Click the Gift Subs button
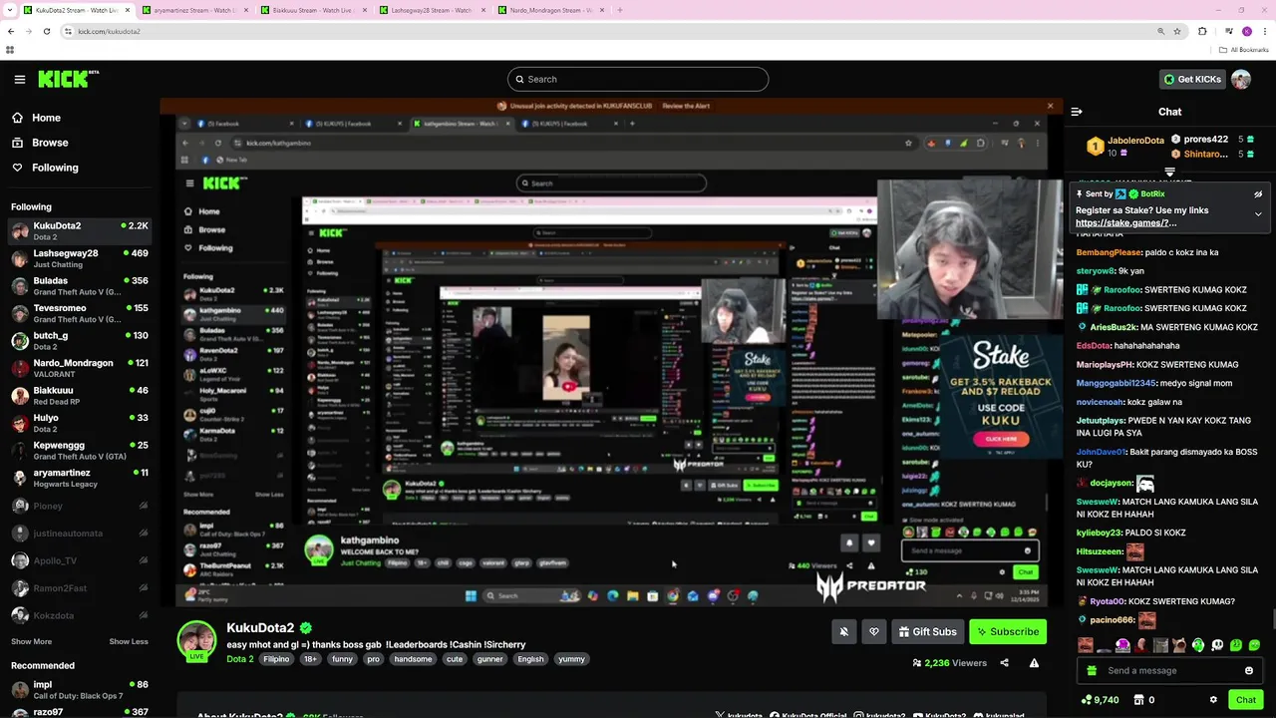The image size is (1276, 718). (927, 631)
